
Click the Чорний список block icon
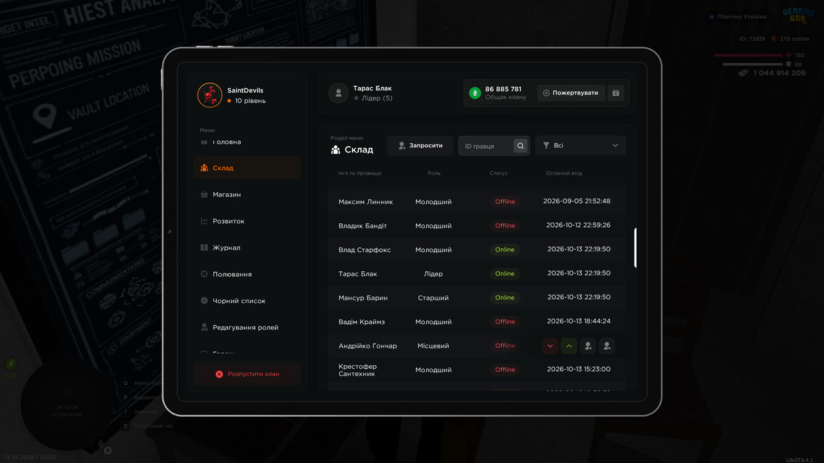point(204,301)
